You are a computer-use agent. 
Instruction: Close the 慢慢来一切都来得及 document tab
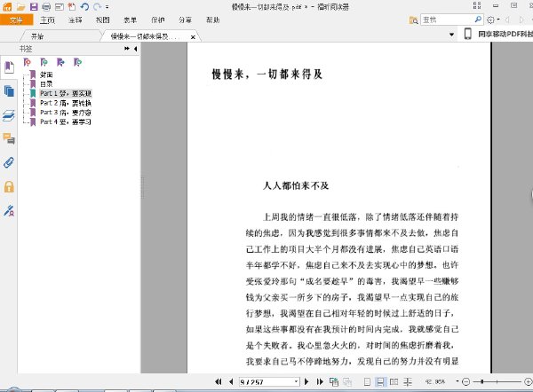coord(193,37)
